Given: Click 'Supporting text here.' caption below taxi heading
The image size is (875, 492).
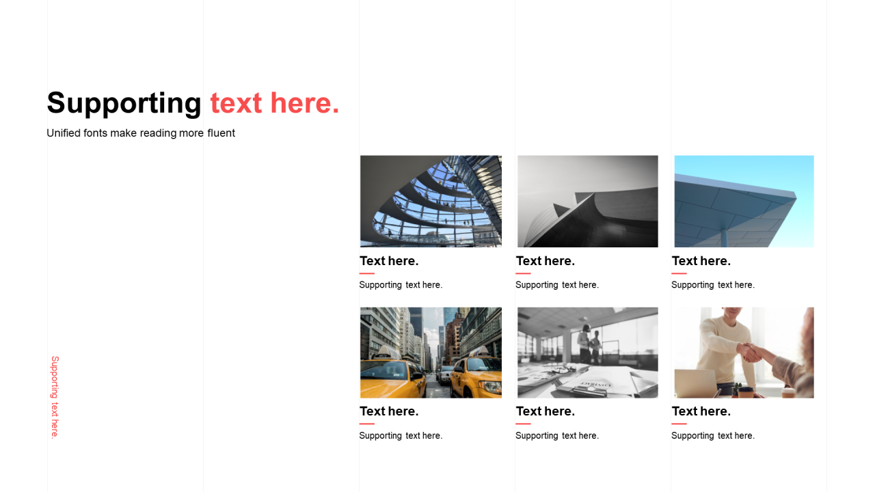Looking at the screenshot, I should 401,436.
